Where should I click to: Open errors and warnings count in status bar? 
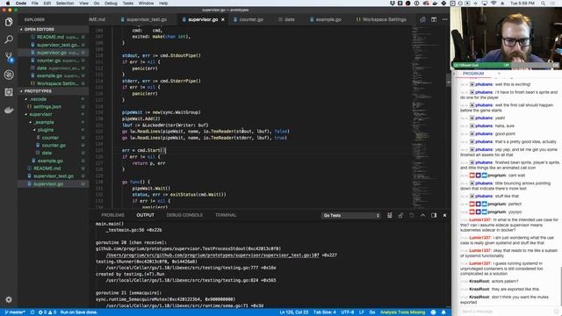point(47,312)
